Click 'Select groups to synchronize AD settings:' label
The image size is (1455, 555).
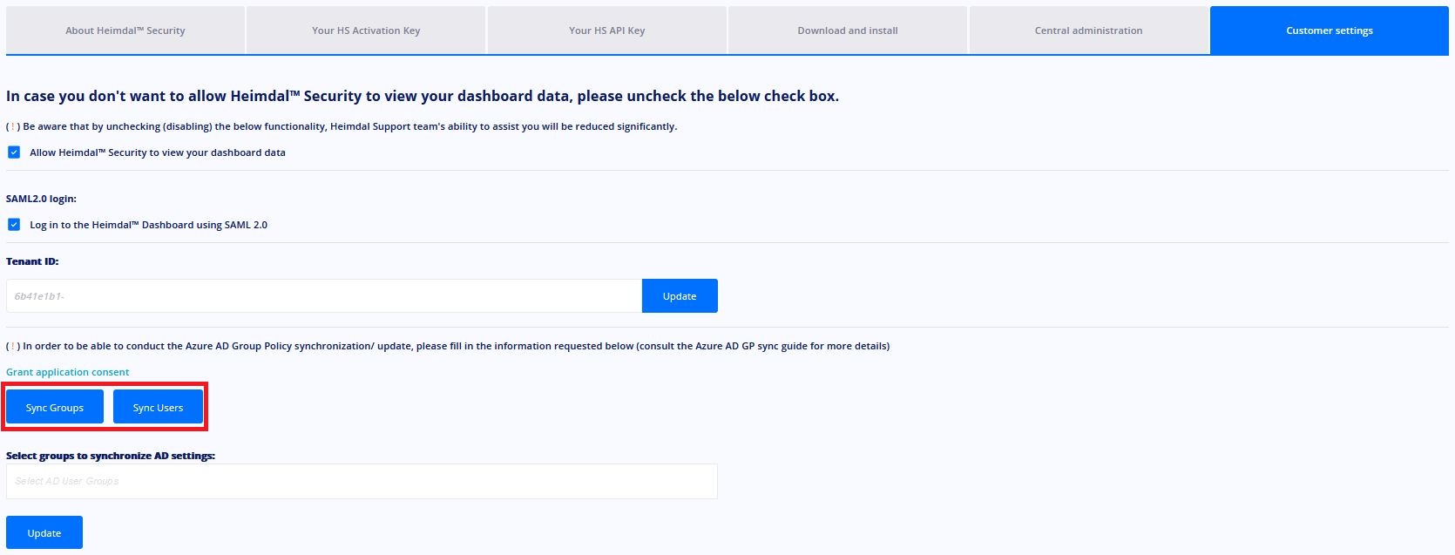click(111, 456)
